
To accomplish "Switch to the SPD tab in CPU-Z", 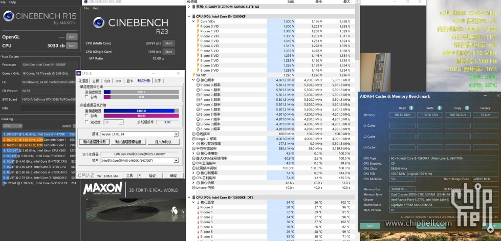I will [118, 81].
